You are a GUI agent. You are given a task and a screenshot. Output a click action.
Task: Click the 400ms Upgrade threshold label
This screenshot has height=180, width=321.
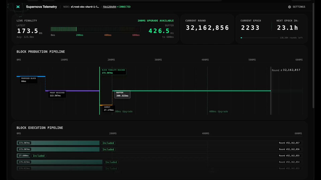218,111
